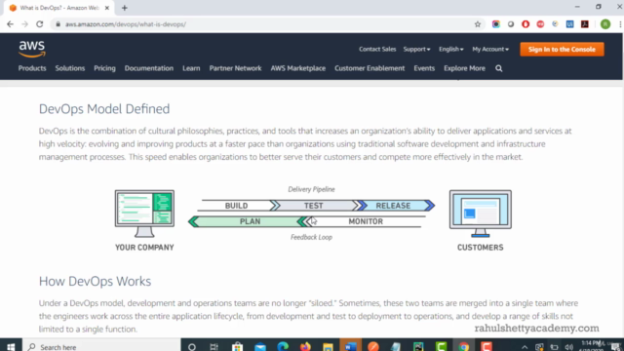Click the RELEASE stage in pipeline diagram
The width and height of the screenshot is (624, 351).
point(393,206)
